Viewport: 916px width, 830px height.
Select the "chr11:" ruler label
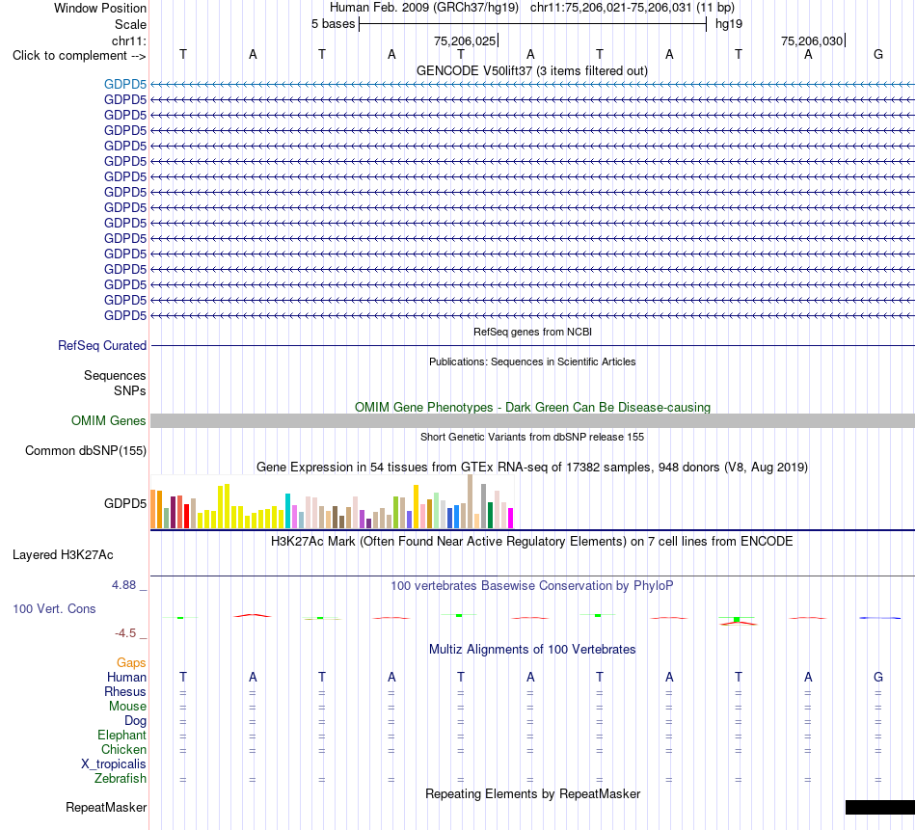click(129, 40)
